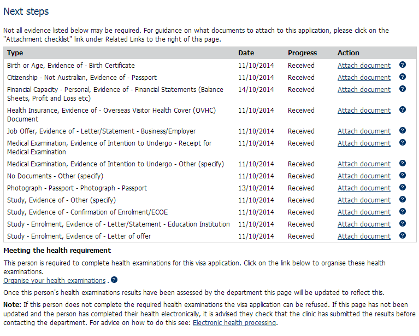Click help icon for Birth Certificate row

403,65
